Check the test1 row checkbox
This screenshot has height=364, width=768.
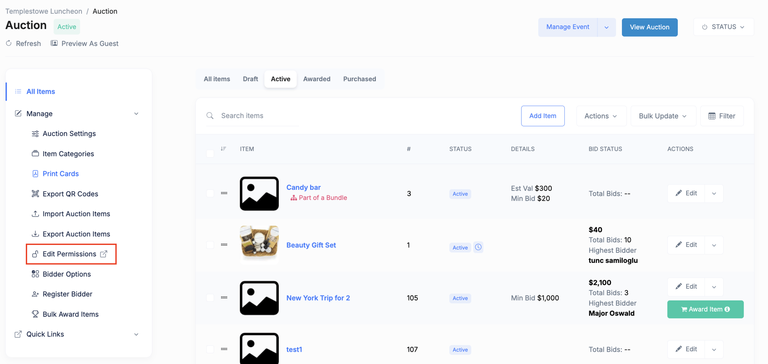tap(210, 349)
